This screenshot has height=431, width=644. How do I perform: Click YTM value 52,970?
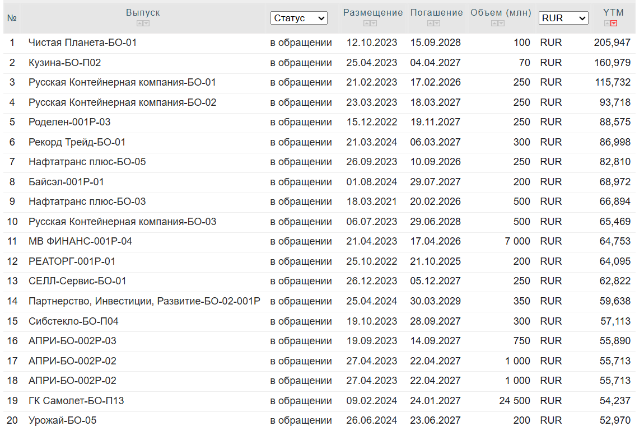[615, 421]
